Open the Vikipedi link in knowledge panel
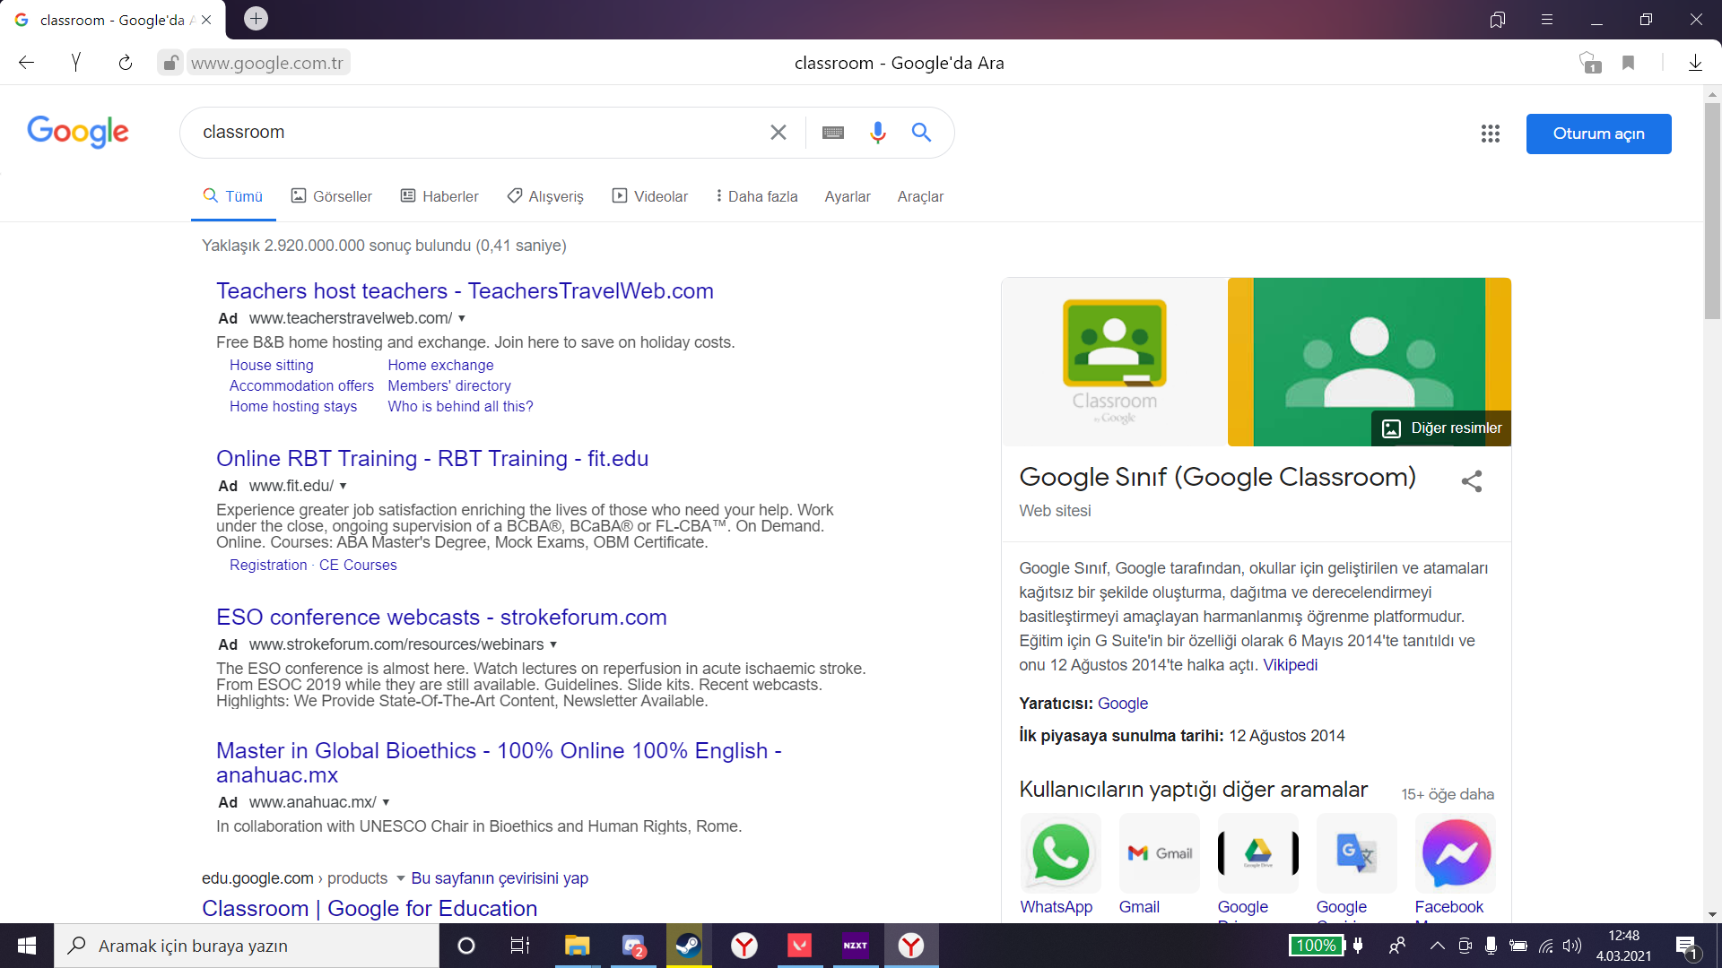 tap(1290, 665)
